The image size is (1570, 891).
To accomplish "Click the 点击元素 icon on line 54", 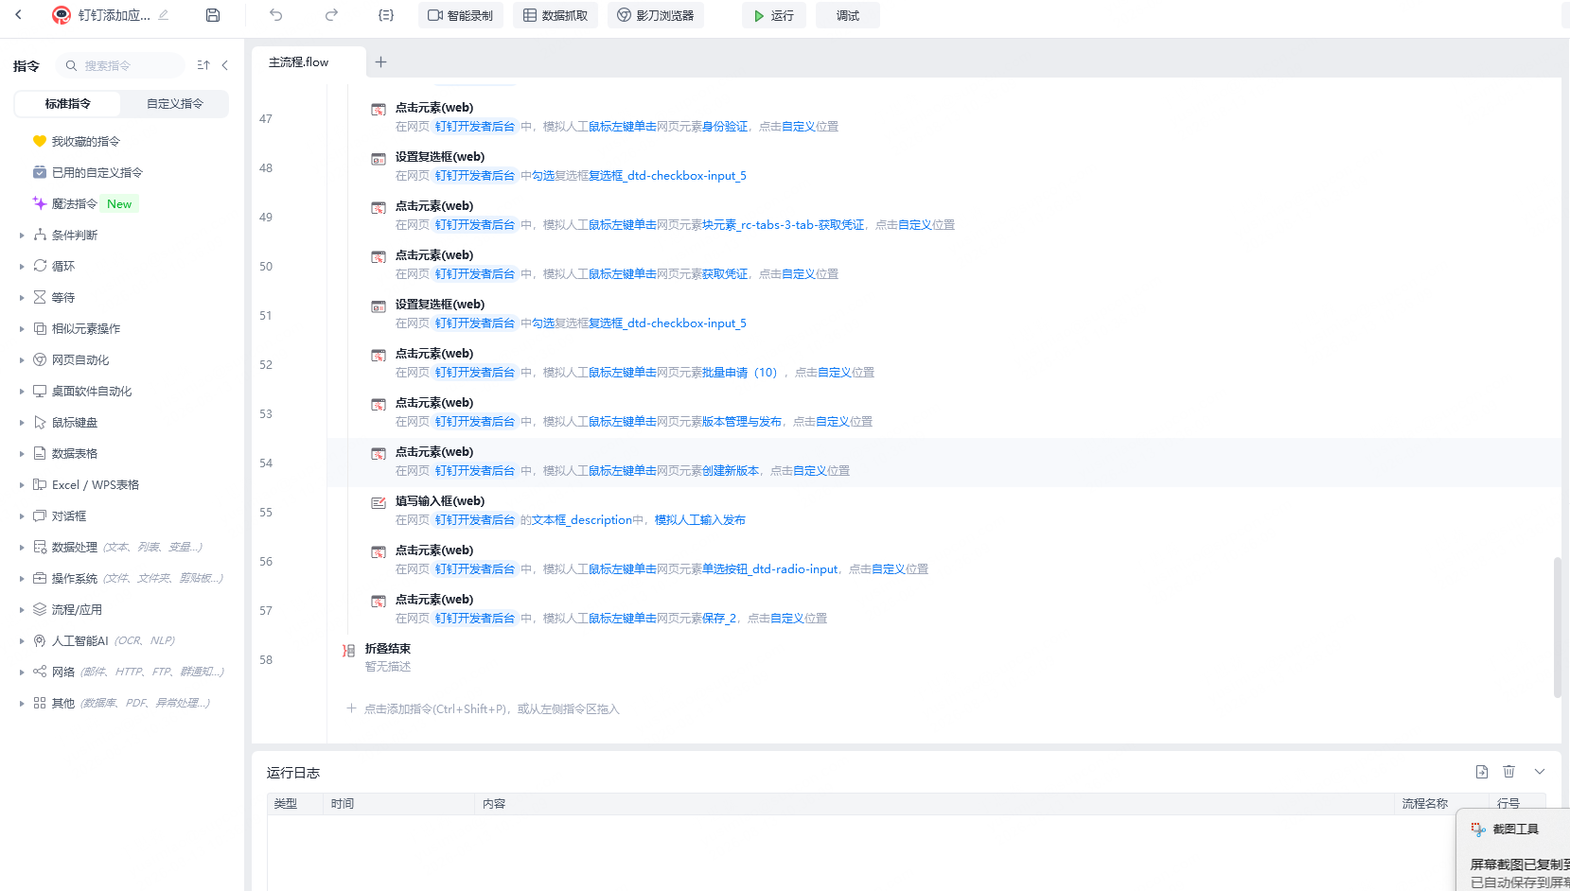I will (x=379, y=453).
